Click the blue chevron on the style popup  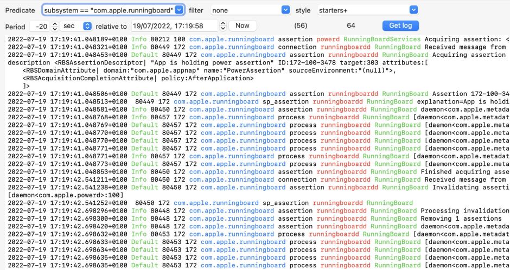click(413, 10)
